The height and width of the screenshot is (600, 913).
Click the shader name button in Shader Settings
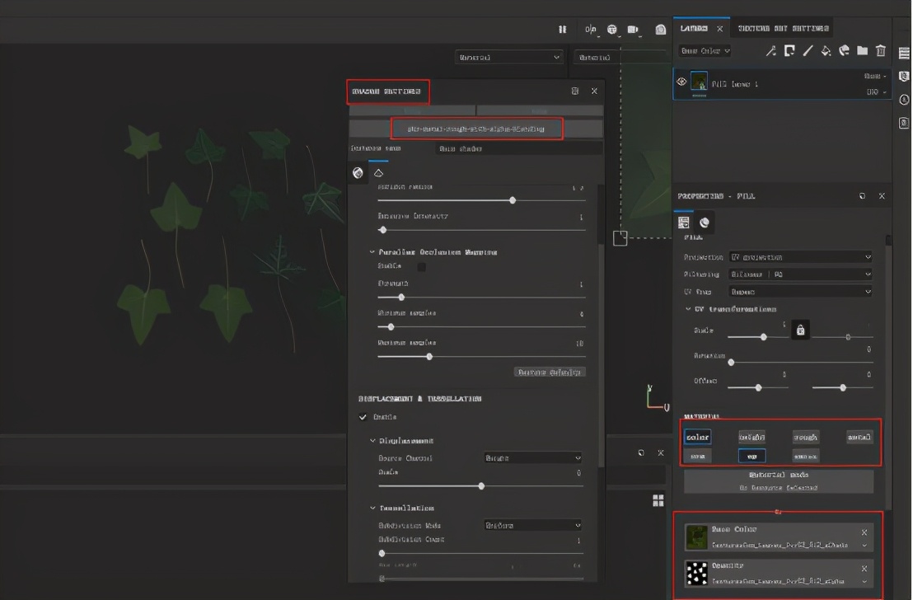(x=476, y=129)
